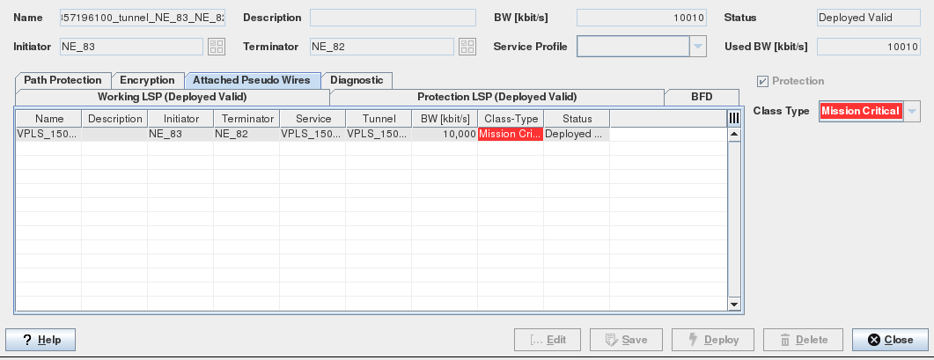
Task: Select the Diagnostic tab
Action: (x=357, y=80)
